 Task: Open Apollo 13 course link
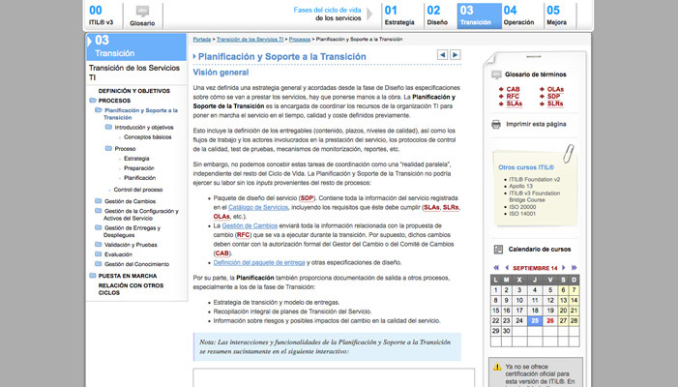coord(520,187)
